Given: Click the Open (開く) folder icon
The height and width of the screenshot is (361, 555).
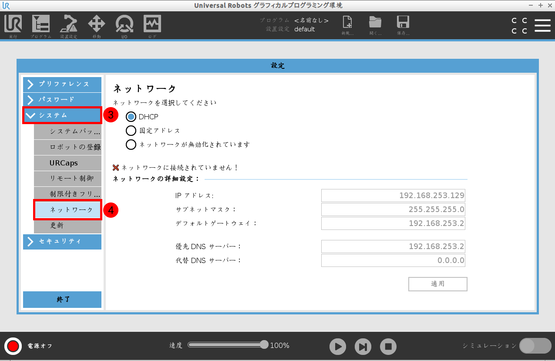Looking at the screenshot, I should (375, 24).
